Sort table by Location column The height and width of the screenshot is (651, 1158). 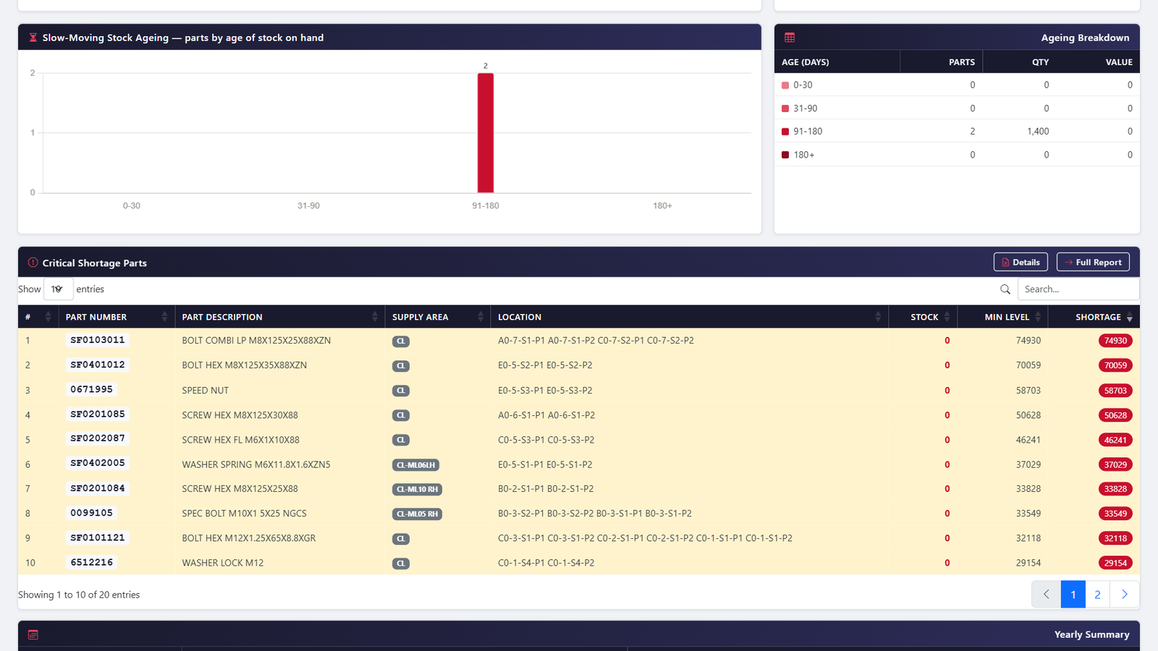(689, 317)
